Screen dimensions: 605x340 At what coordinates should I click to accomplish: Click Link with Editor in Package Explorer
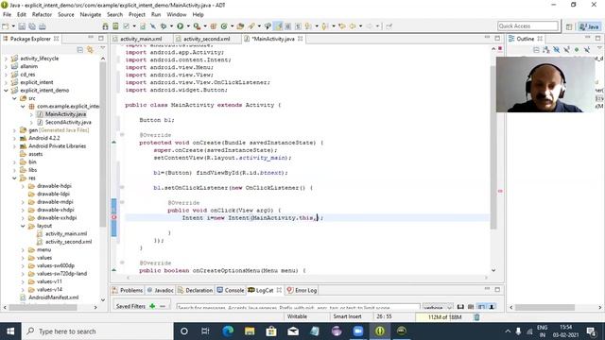click(90, 50)
